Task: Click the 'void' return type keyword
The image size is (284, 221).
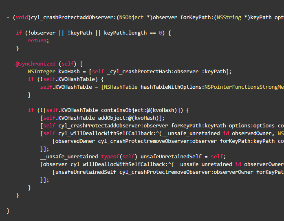Action: pyautogui.click(x=22, y=18)
